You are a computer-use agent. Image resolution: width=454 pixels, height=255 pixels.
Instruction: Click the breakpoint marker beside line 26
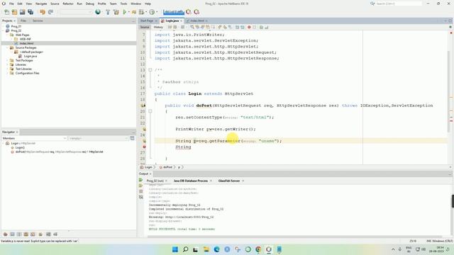(x=144, y=147)
